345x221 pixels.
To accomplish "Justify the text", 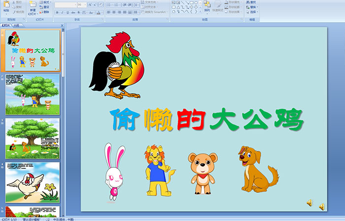I will click(125, 12).
